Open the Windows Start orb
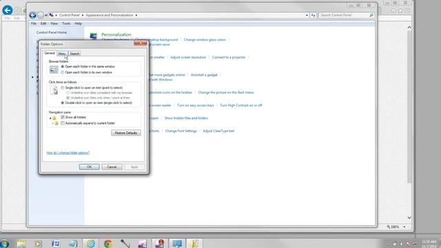Viewport: 441px width, 248px height. (x=4, y=243)
